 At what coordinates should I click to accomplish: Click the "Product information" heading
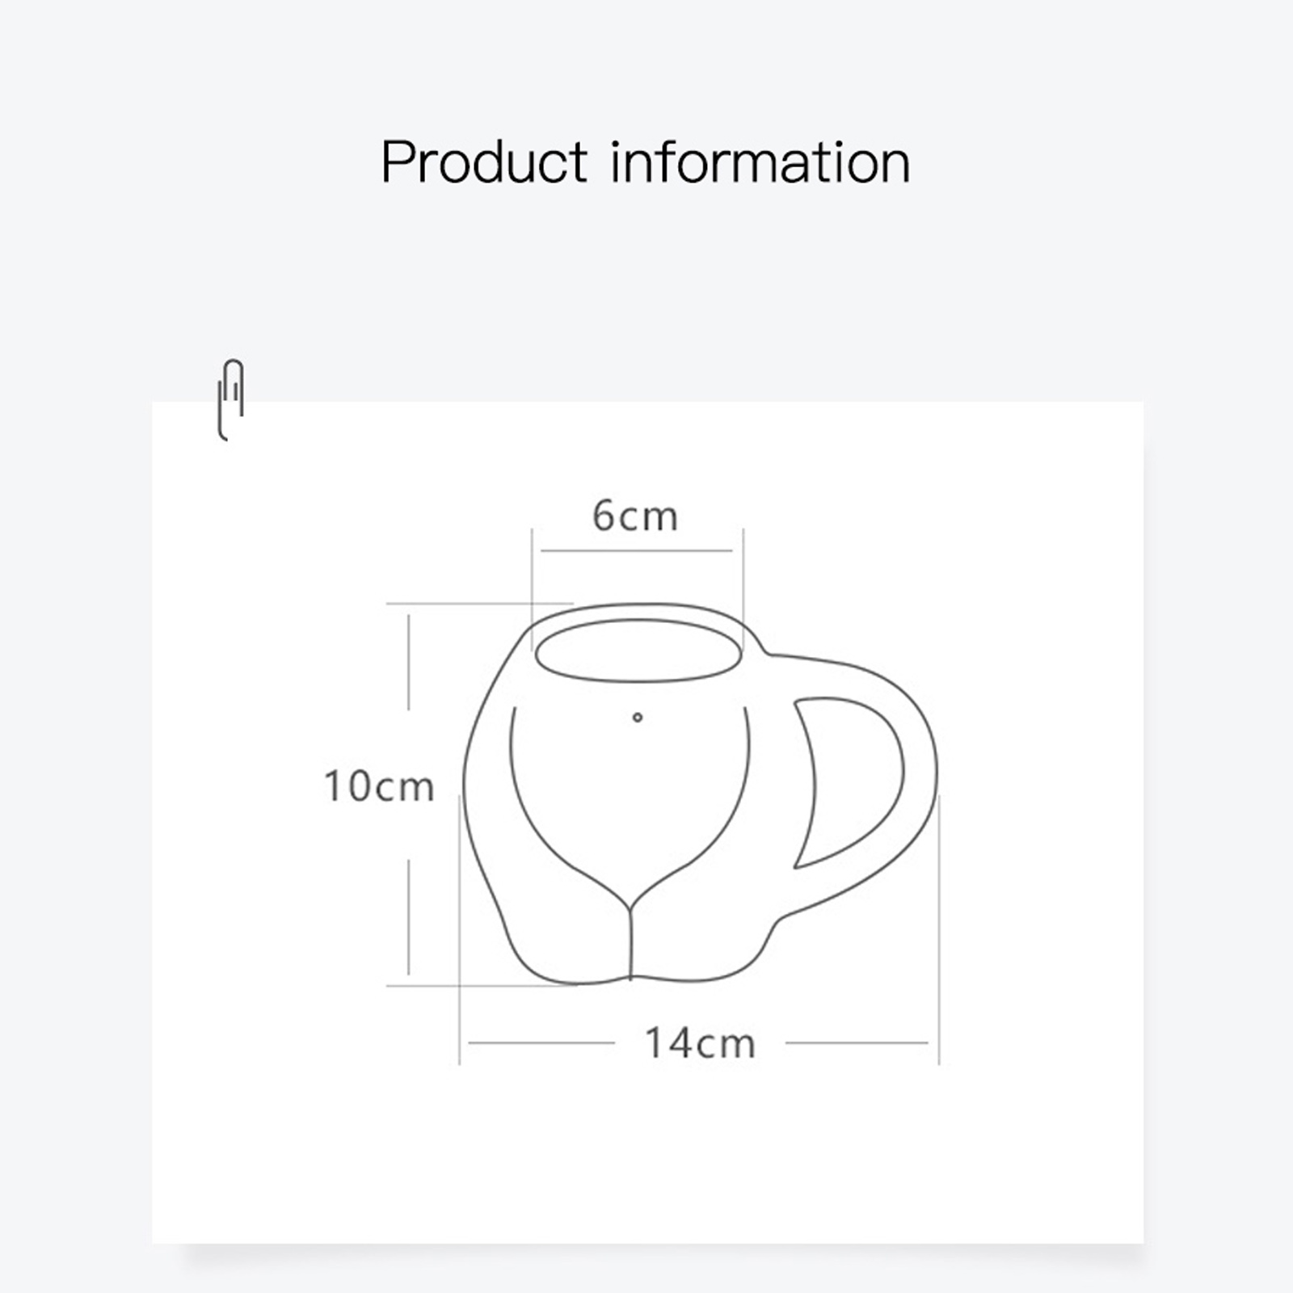click(x=645, y=162)
